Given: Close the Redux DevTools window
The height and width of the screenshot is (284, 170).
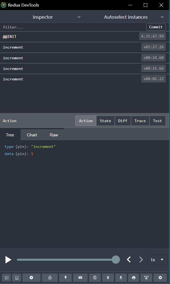Looking at the screenshot, I should [x=161, y=5].
